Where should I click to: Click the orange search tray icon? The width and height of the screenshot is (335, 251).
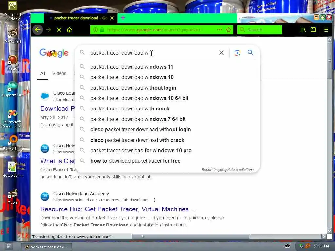click(x=308, y=246)
